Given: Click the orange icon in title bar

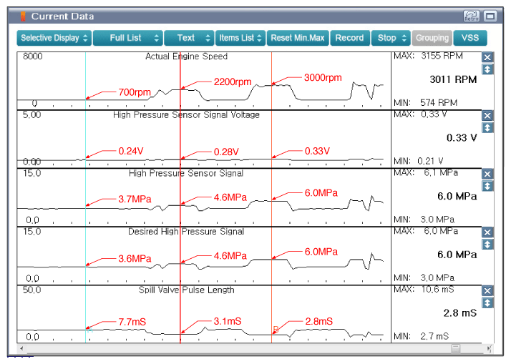Looking at the screenshot, I should (23, 16).
